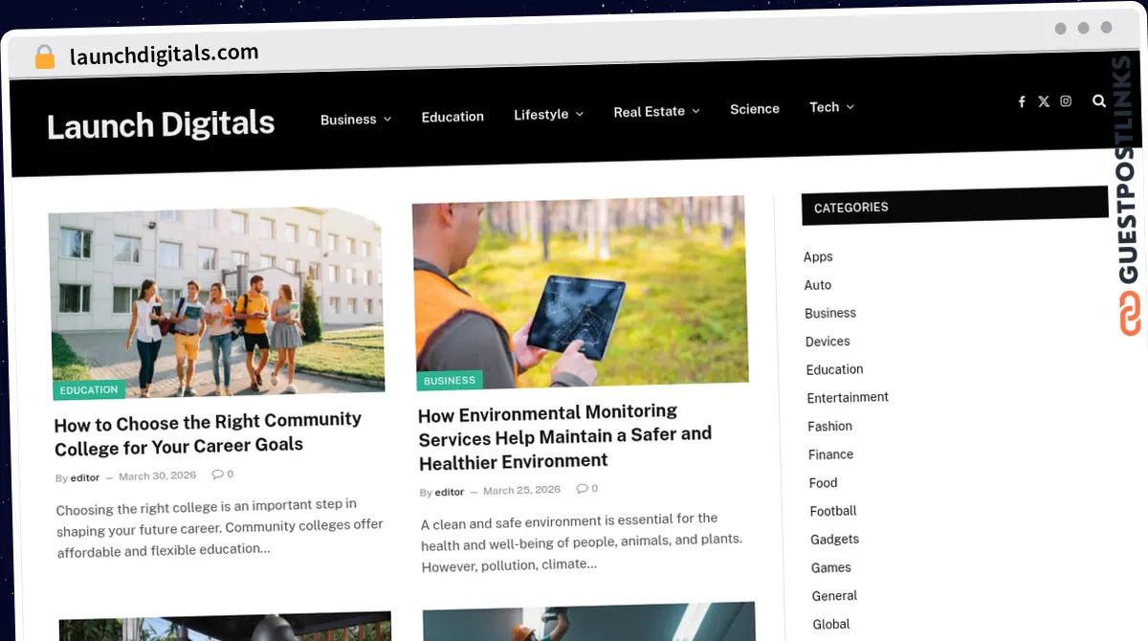The width and height of the screenshot is (1148, 641).
Task: Open the Science menu item
Action: tap(754, 109)
